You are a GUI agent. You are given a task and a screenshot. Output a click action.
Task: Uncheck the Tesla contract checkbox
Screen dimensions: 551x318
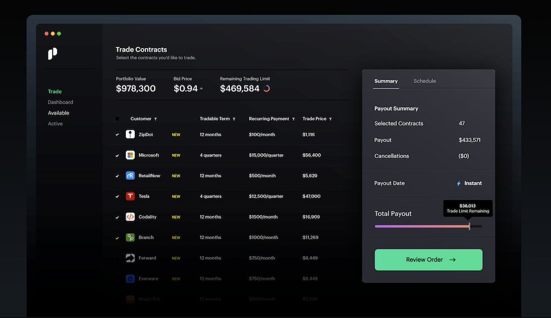117,197
